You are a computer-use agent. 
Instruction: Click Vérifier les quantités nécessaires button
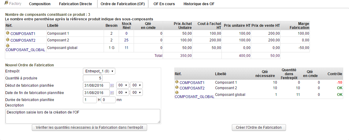89,128
